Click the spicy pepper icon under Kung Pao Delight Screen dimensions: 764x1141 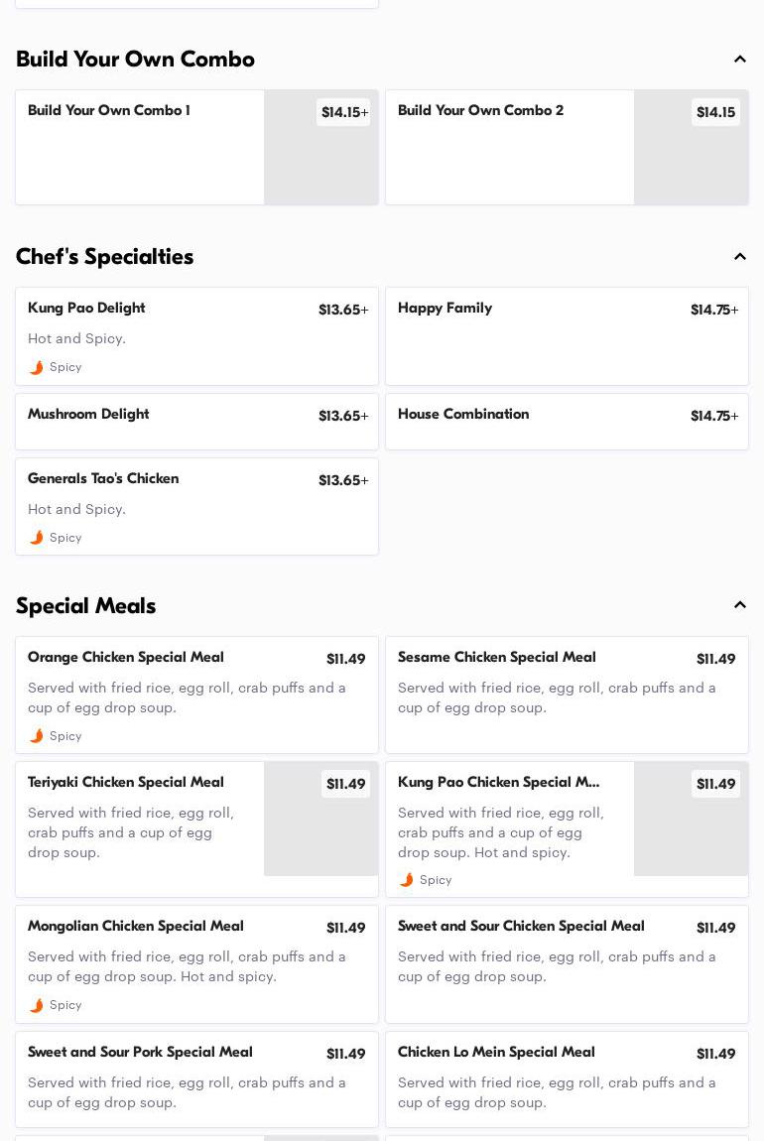37,367
